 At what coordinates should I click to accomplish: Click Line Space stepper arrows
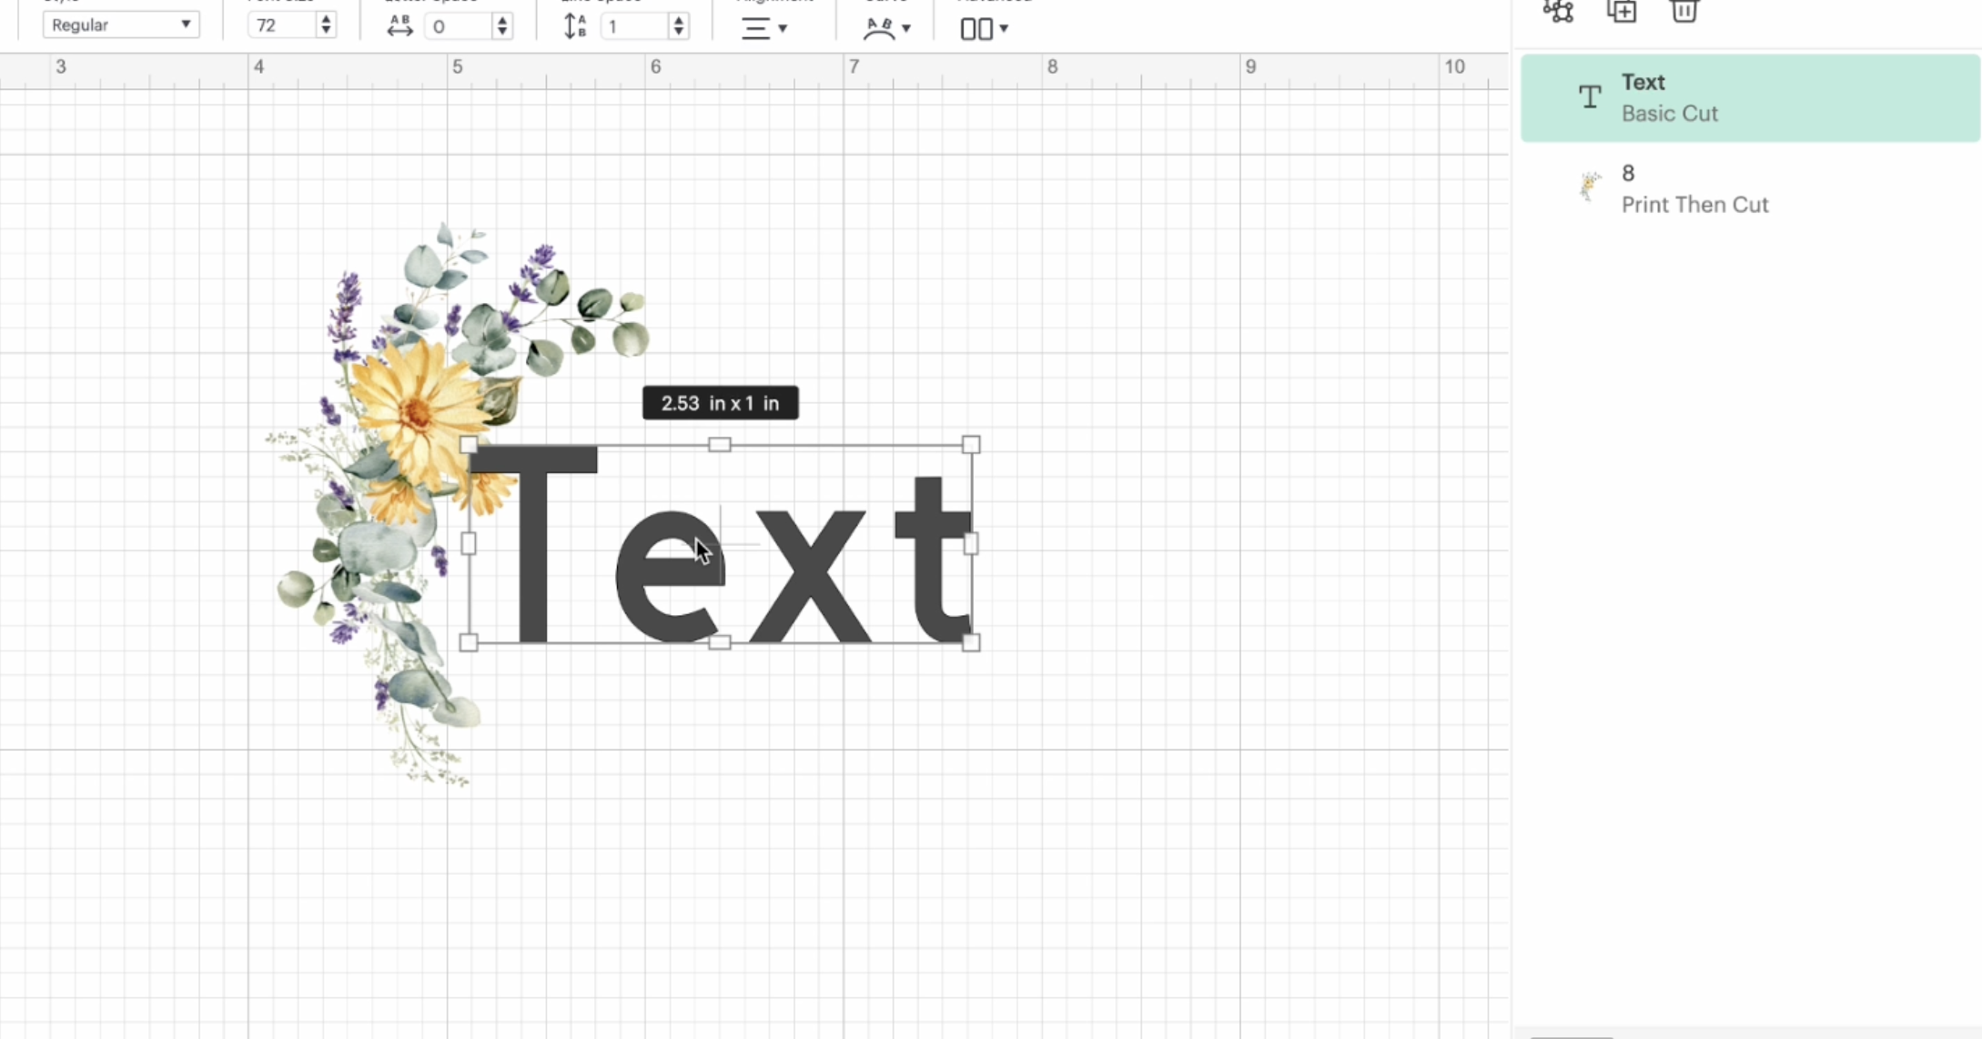(x=679, y=26)
